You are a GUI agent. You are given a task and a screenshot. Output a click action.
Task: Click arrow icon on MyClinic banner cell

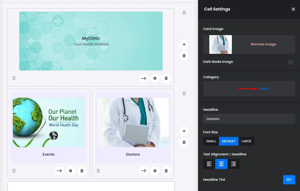(x=143, y=78)
